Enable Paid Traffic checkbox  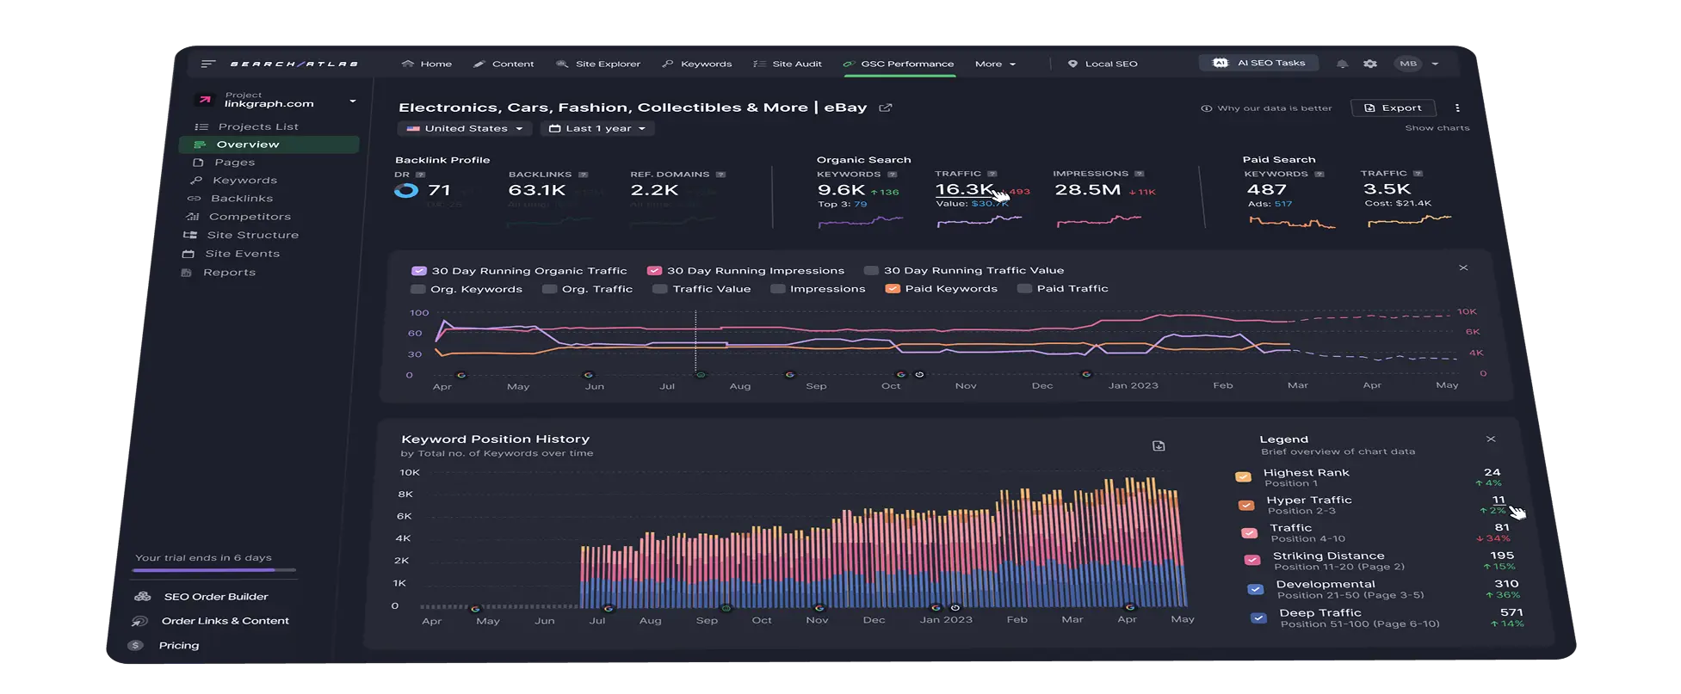tap(1024, 289)
